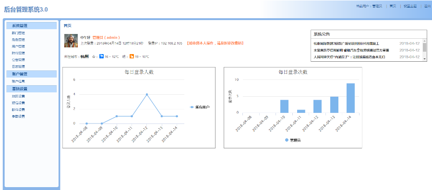The image size is (432, 190).
Task: Open 账户信息 in the sidebar
Action: 18,81
